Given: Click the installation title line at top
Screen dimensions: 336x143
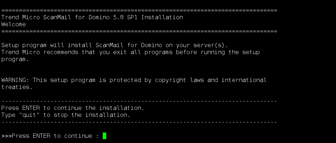Looking at the screenshot, I should pyautogui.click(x=92, y=17).
